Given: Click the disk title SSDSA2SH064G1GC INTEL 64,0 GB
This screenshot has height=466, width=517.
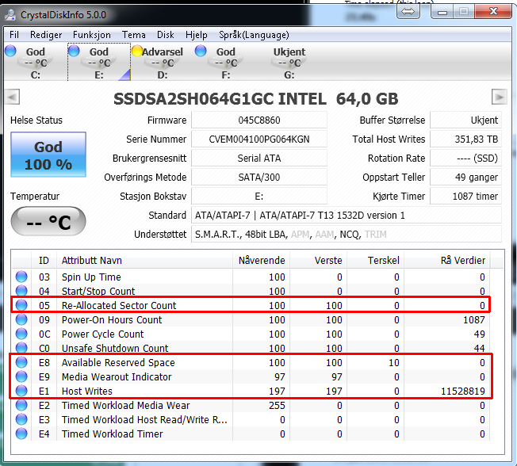Looking at the screenshot, I should [256, 99].
